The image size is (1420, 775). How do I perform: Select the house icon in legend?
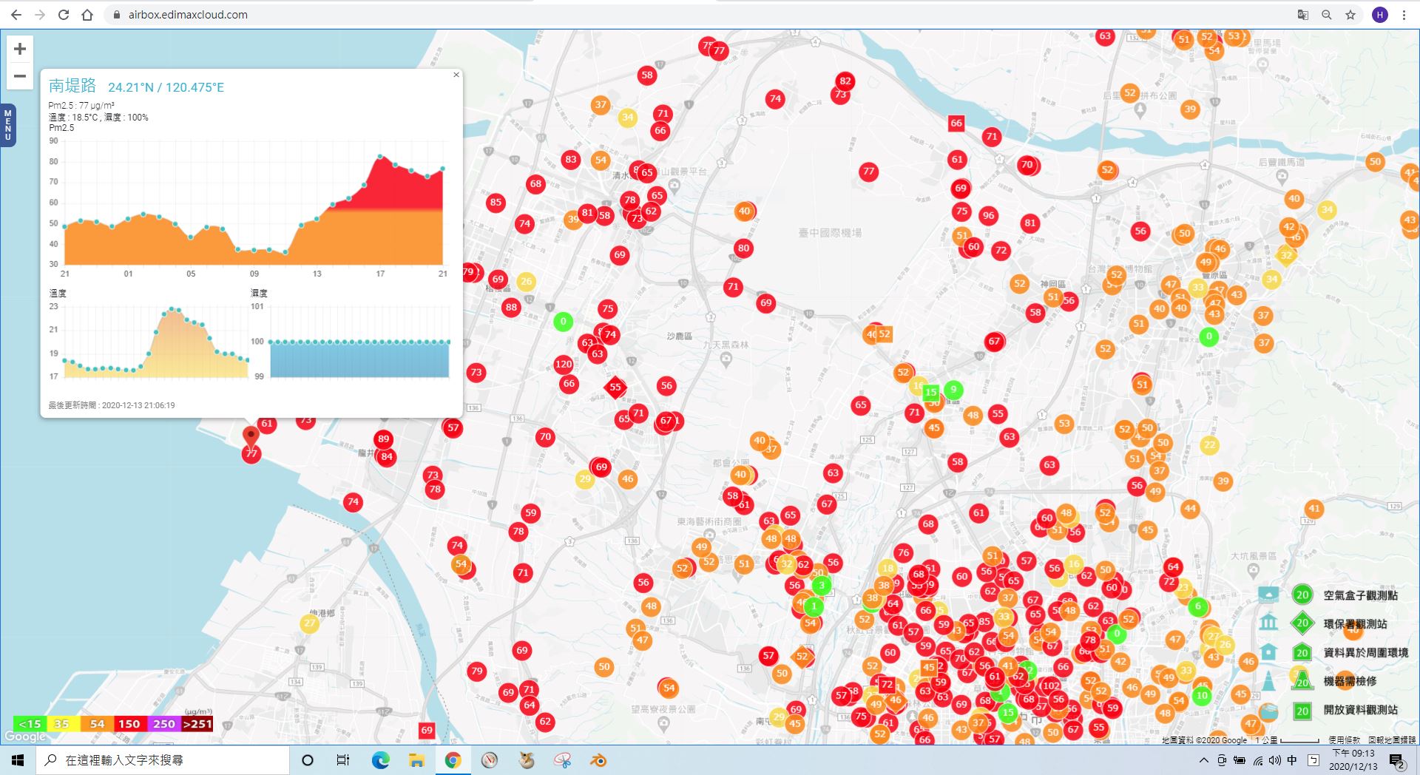click(1268, 652)
